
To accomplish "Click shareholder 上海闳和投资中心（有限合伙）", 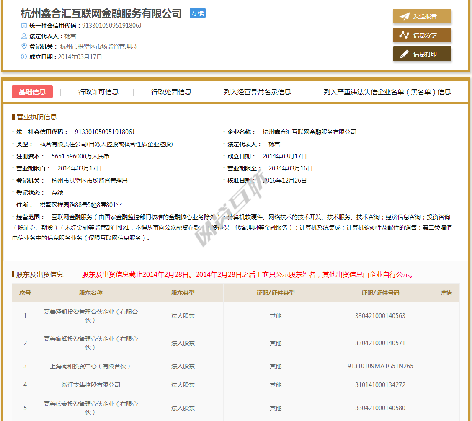I will pos(90,366).
